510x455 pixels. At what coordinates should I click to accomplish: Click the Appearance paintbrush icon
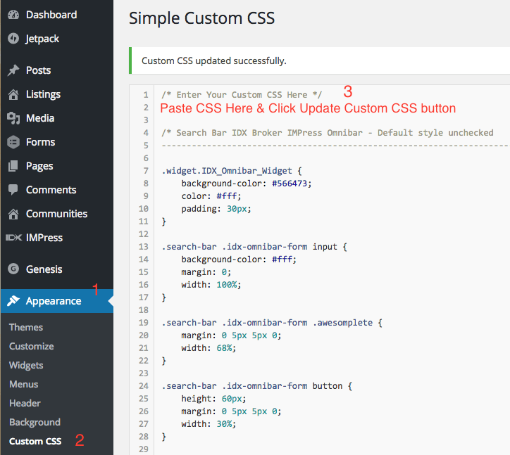tap(13, 301)
